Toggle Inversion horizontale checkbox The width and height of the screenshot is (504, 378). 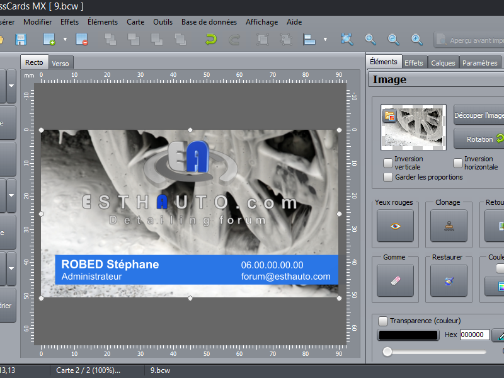458,163
